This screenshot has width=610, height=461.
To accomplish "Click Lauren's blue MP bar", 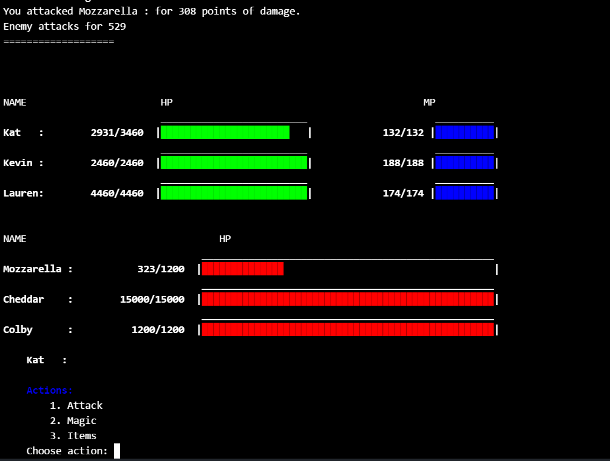I will (x=464, y=193).
